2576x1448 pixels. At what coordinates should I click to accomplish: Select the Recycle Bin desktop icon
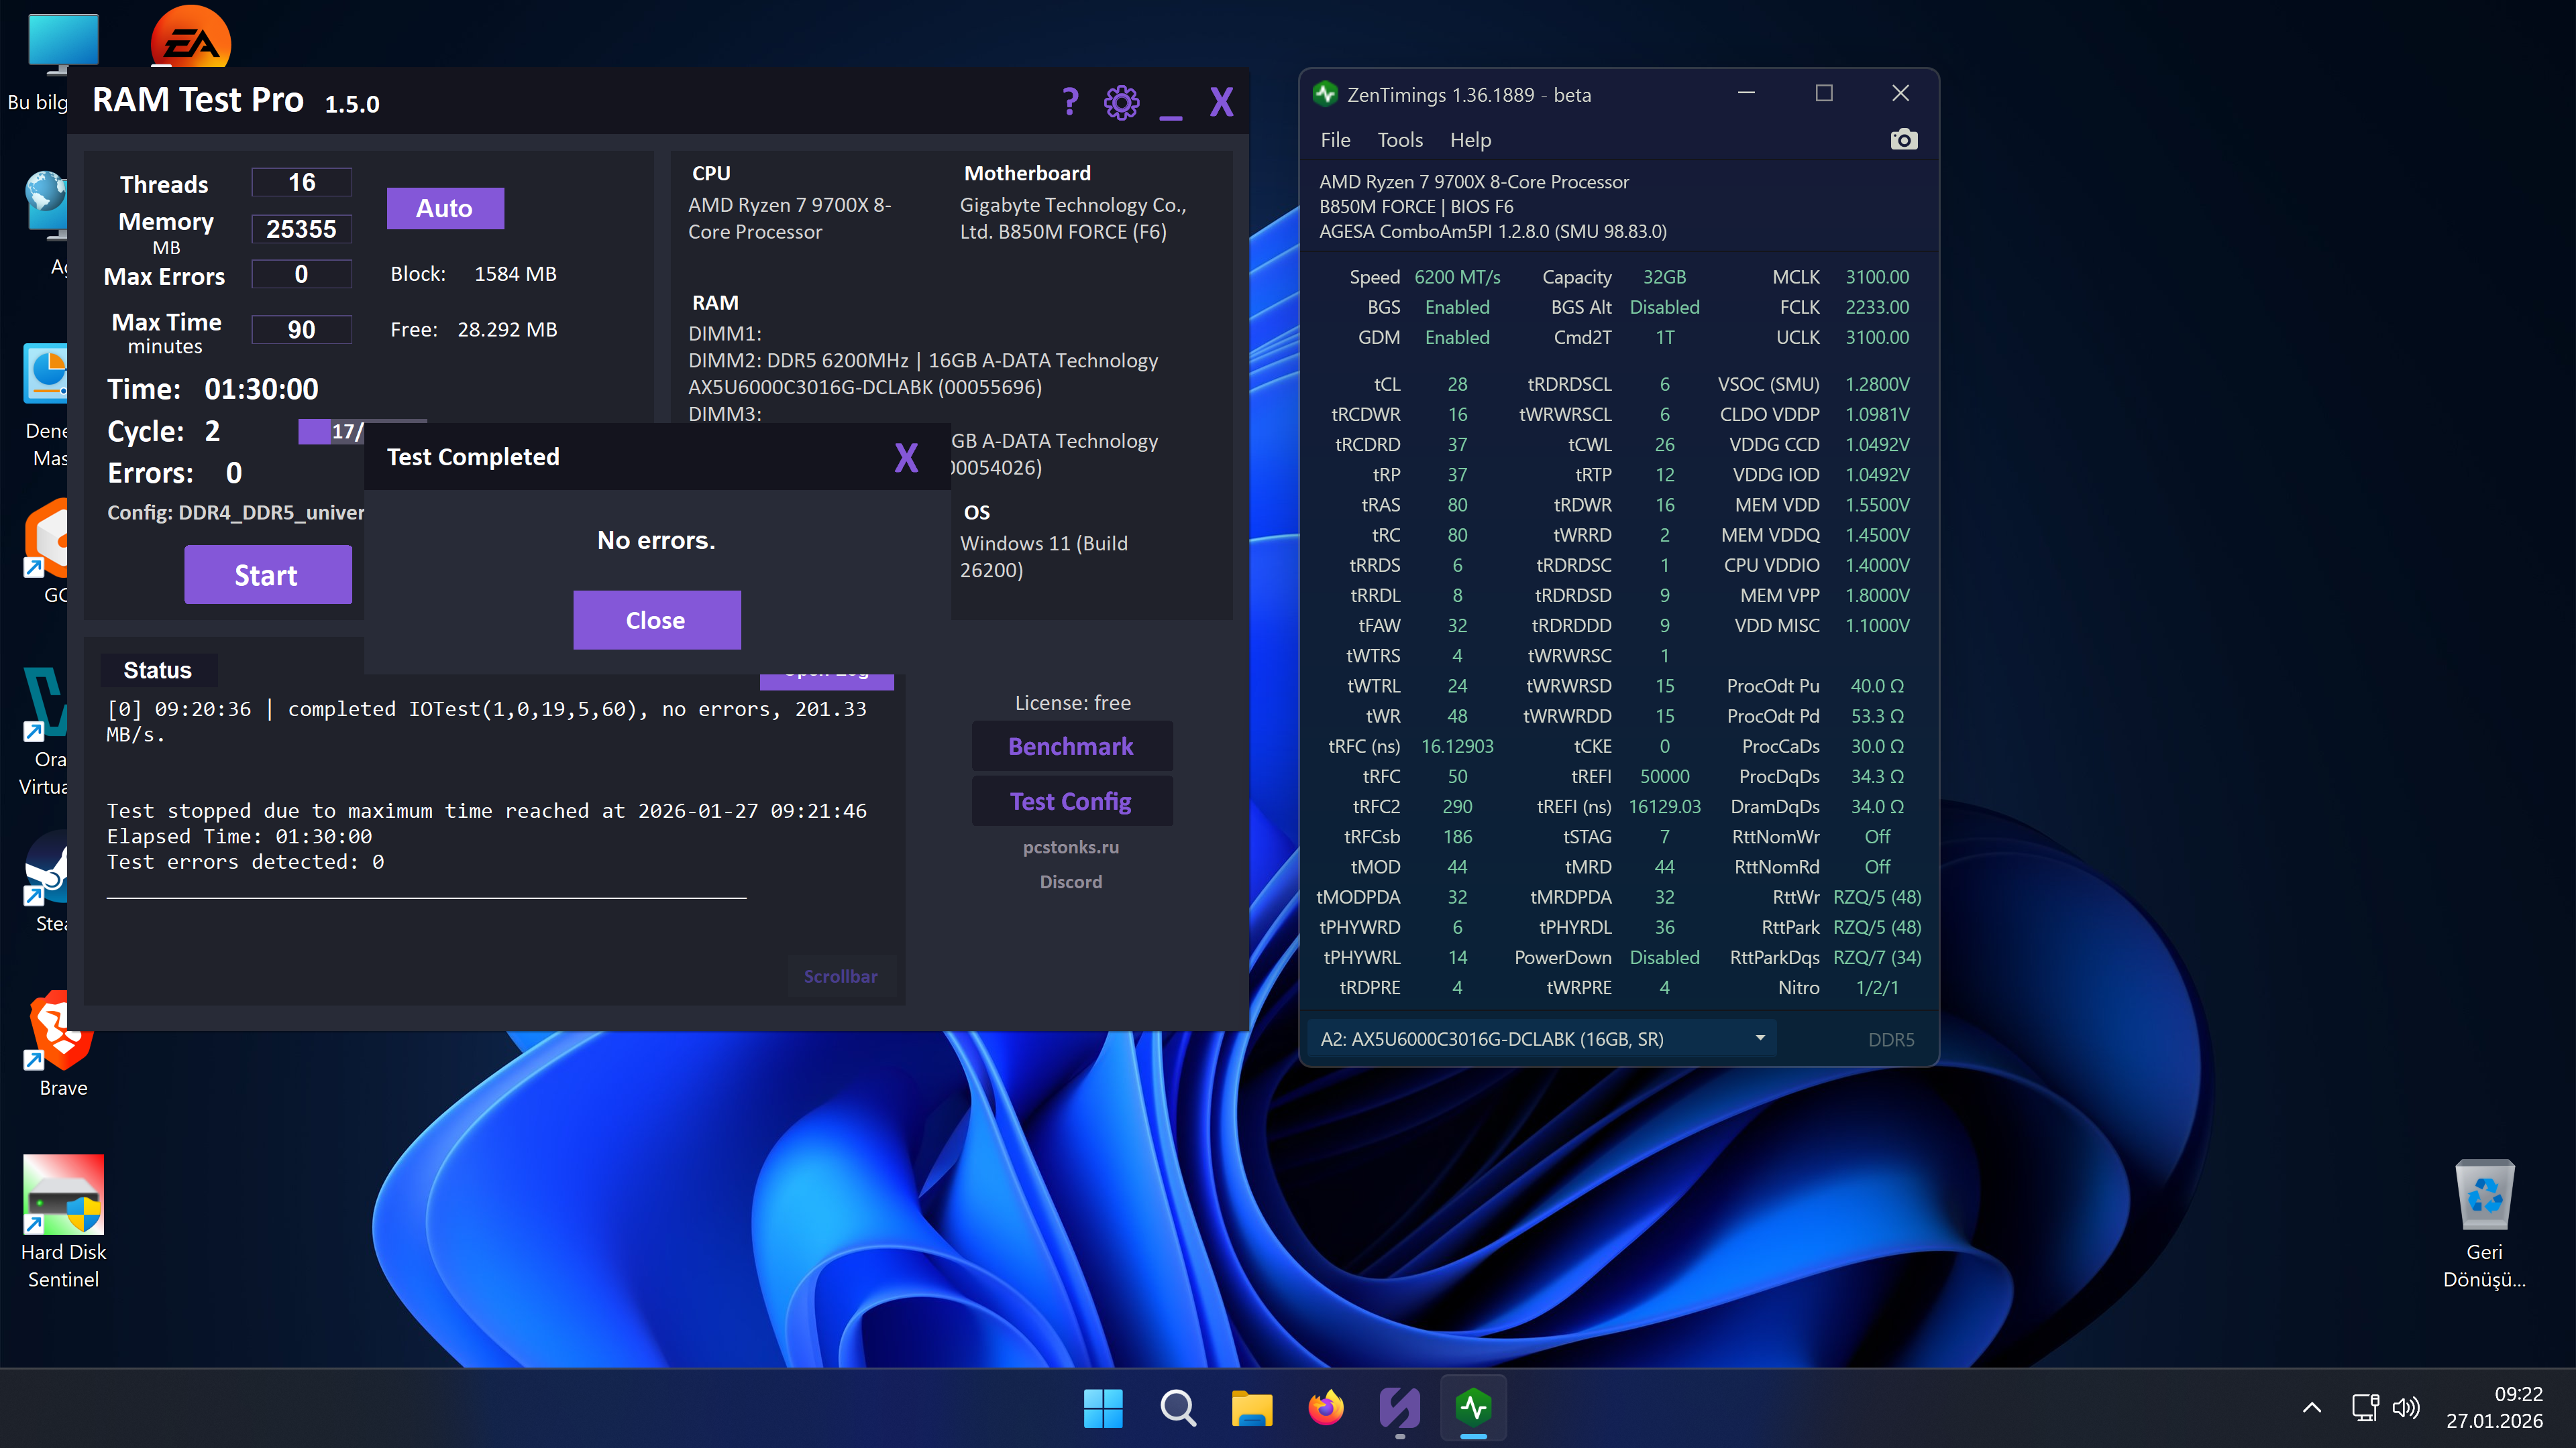[2484, 1223]
